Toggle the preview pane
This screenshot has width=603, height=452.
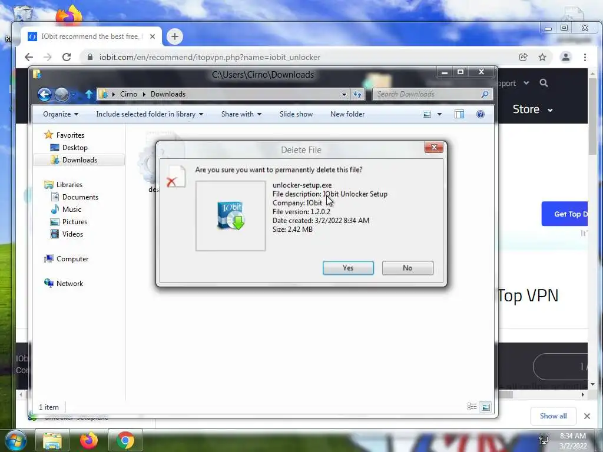coord(459,114)
